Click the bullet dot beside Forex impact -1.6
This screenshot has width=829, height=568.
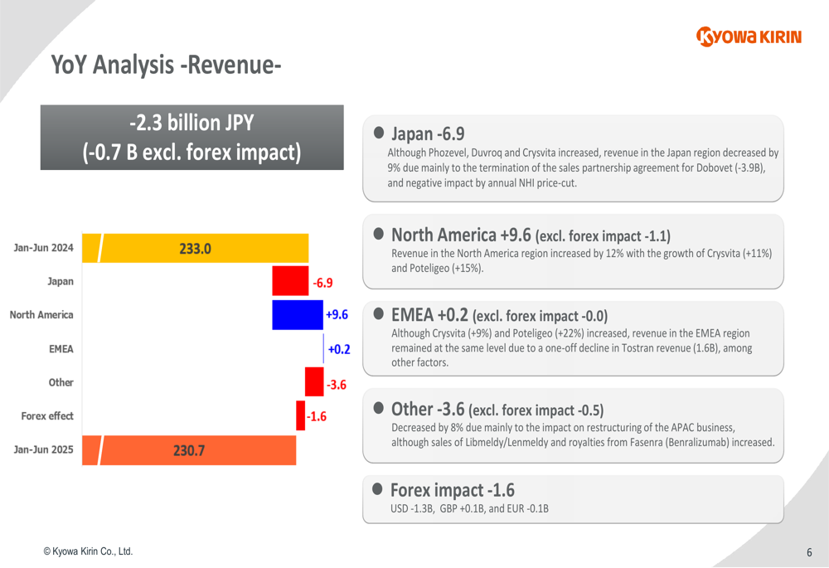(x=379, y=488)
